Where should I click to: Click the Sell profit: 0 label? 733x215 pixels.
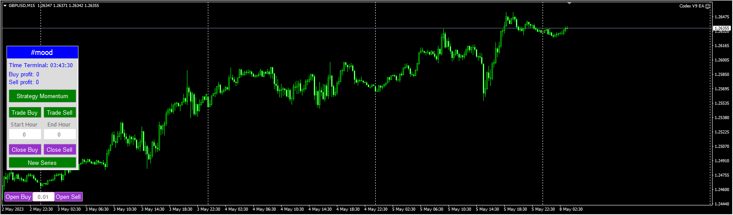click(x=24, y=82)
